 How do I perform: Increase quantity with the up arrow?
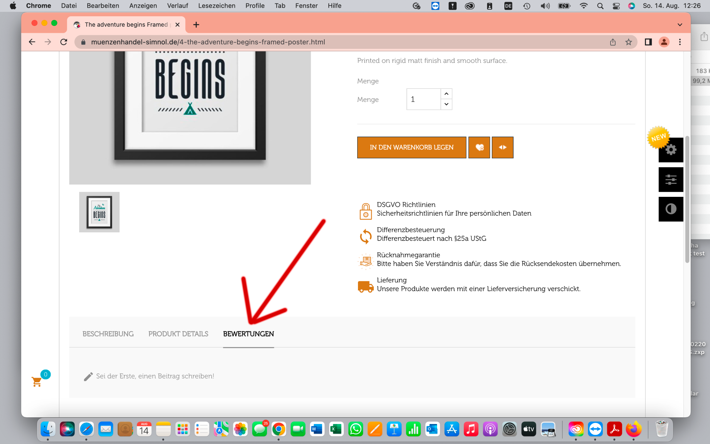click(x=446, y=94)
